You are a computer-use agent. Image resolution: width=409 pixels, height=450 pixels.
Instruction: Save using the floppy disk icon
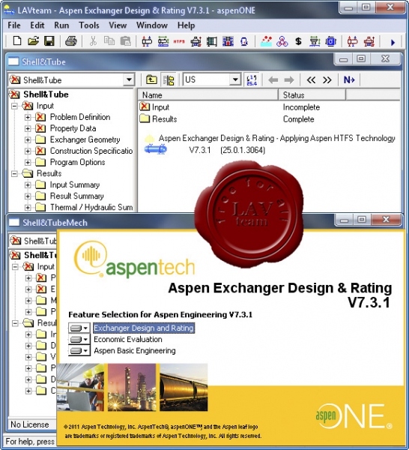tap(49, 41)
